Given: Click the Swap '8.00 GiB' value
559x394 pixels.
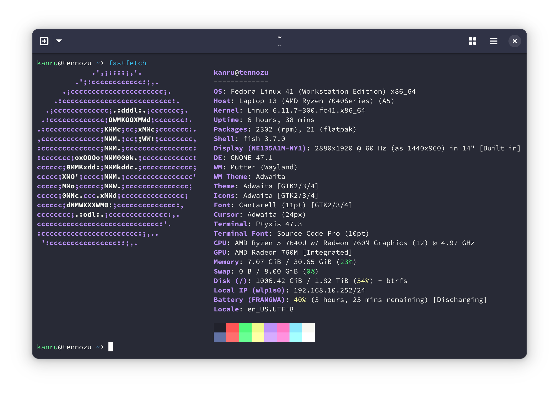Looking at the screenshot, I should pyautogui.click(x=281, y=271).
